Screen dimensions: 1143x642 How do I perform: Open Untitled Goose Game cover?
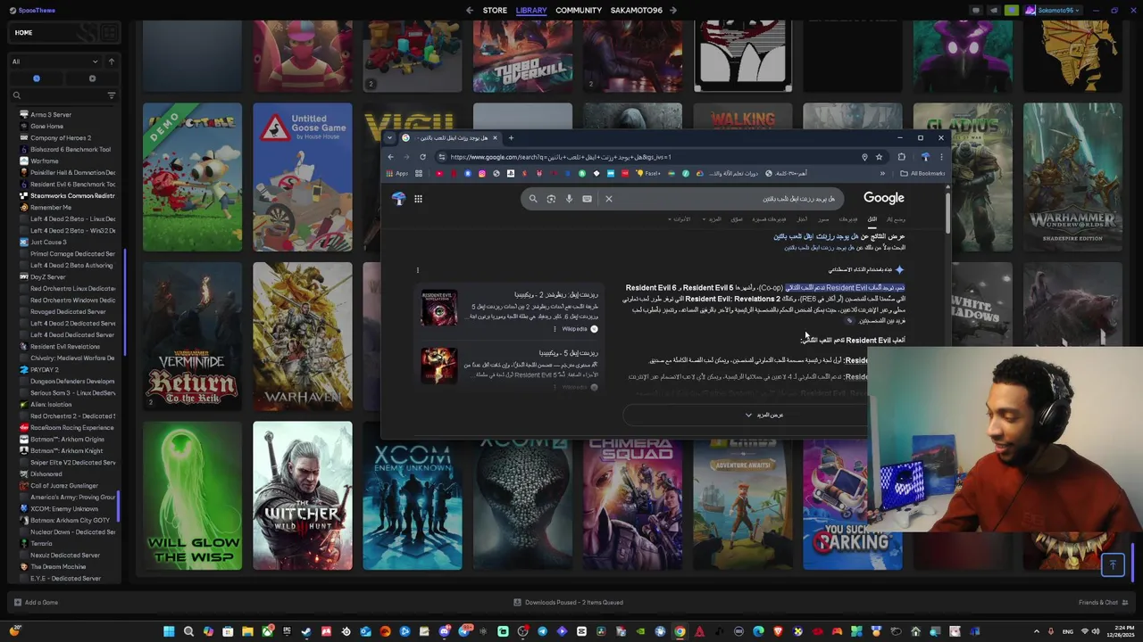[x=302, y=177]
